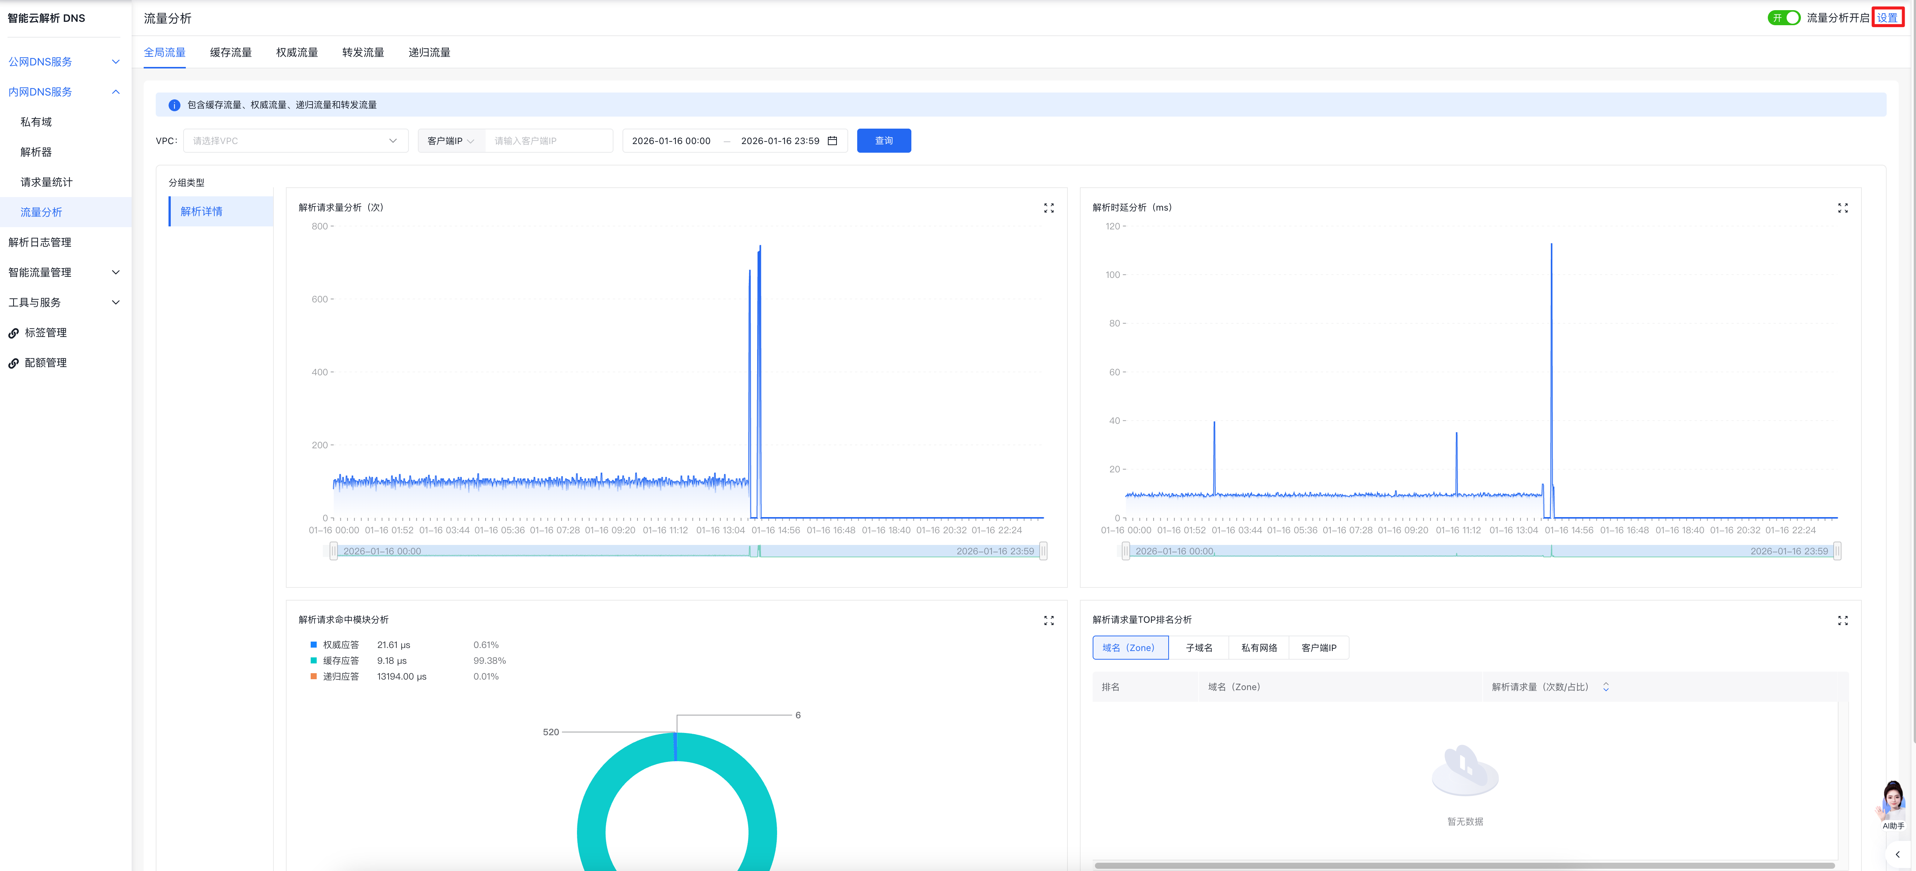This screenshot has height=871, width=1916.
Task: Switch to the 缓存流量 tab
Action: pos(231,52)
